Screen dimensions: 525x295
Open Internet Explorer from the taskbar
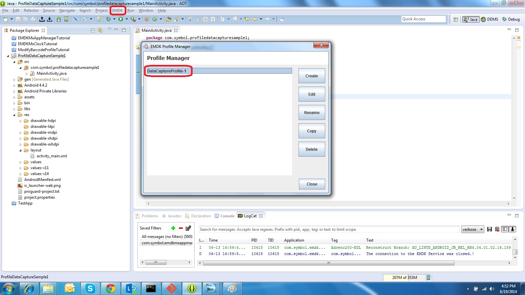29,288
